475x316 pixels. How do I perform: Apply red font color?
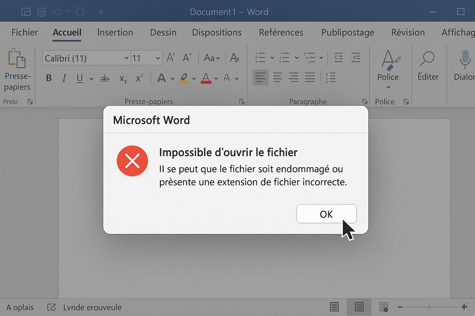pyautogui.click(x=206, y=78)
